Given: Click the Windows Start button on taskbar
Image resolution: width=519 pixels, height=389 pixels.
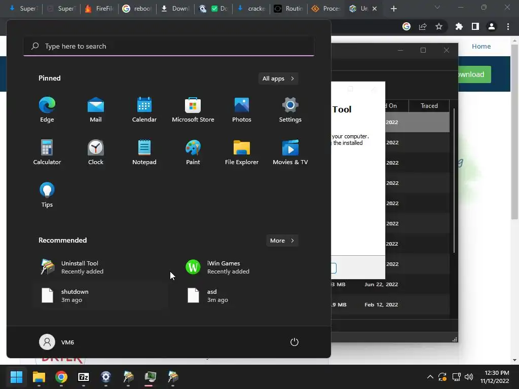Looking at the screenshot, I should point(16,377).
